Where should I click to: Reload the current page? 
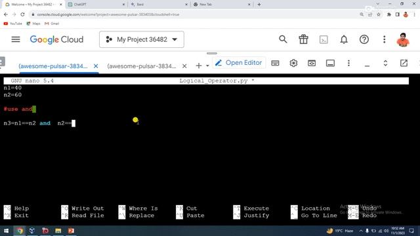click(22, 14)
